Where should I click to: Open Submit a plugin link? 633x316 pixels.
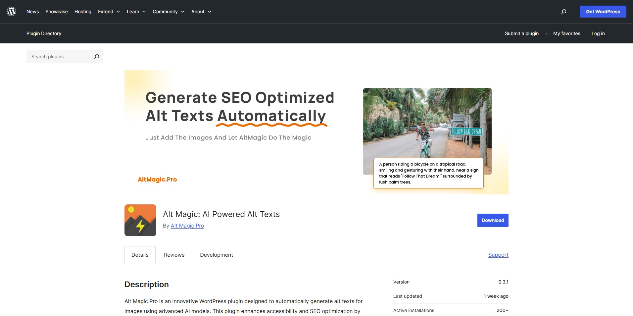[x=522, y=33]
